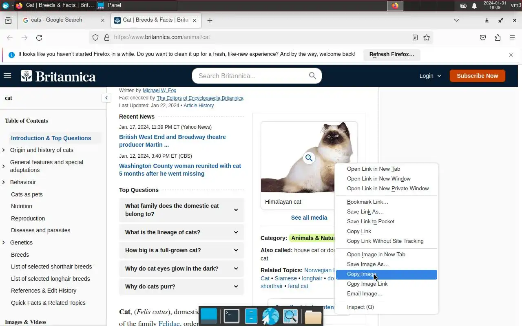Open the Panel window in the taskbar
Viewport: 522px width, 326px height.
tap(137, 5)
